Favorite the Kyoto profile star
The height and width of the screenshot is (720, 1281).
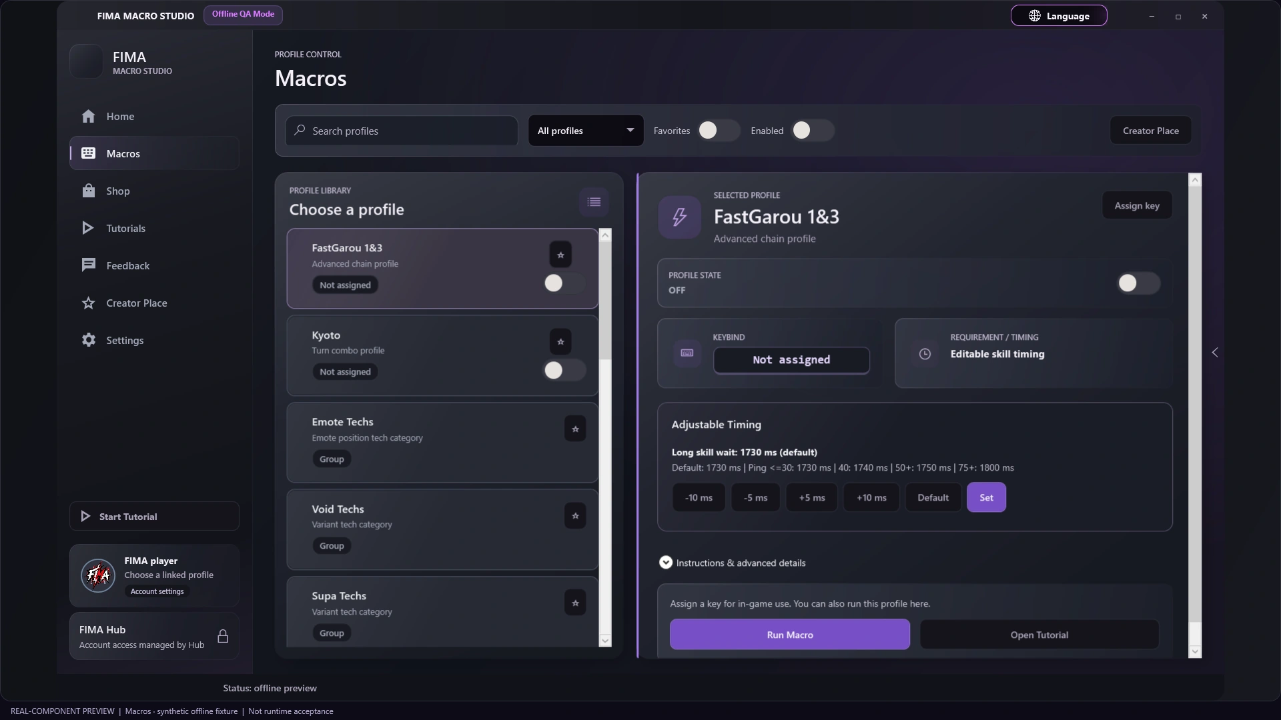click(x=560, y=342)
